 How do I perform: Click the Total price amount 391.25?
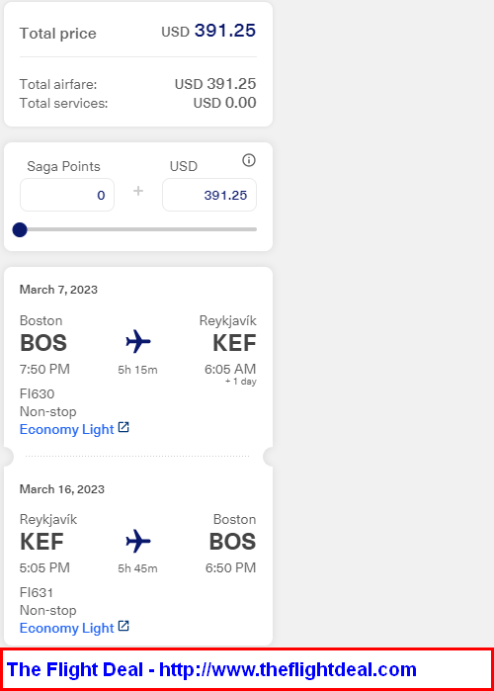pos(225,31)
